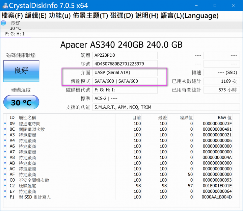
Task: Close the CrystalDiskInfo window
Action: tap(233, 6)
